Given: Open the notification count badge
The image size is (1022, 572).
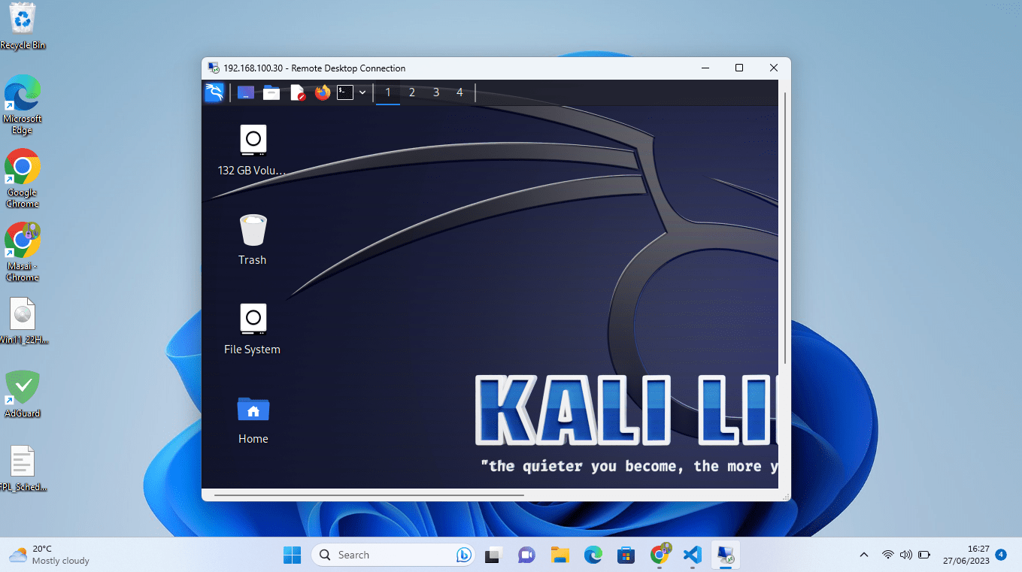Looking at the screenshot, I should 1001,555.
